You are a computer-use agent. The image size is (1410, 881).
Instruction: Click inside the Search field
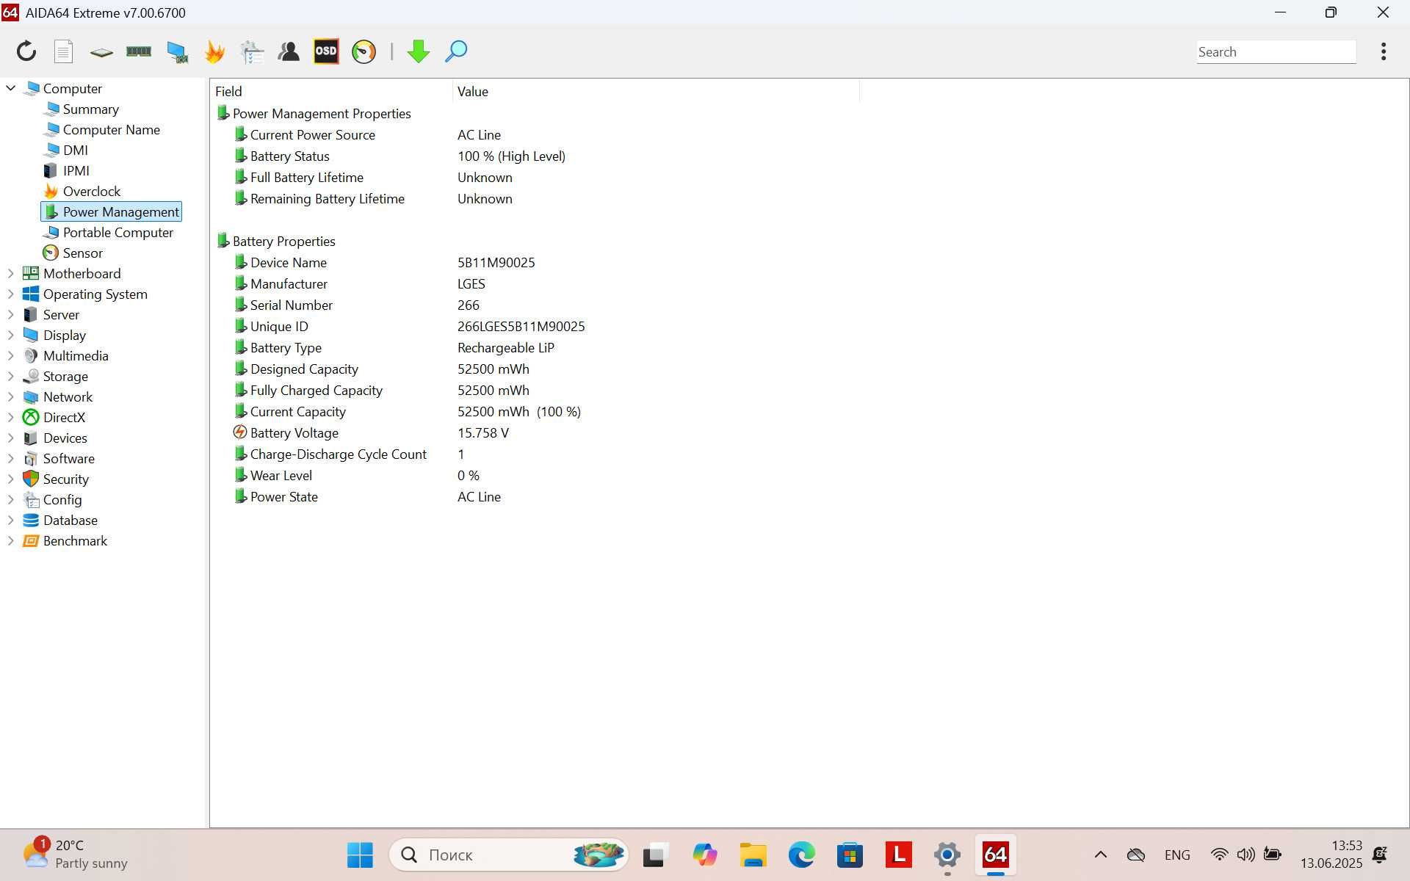point(1276,51)
